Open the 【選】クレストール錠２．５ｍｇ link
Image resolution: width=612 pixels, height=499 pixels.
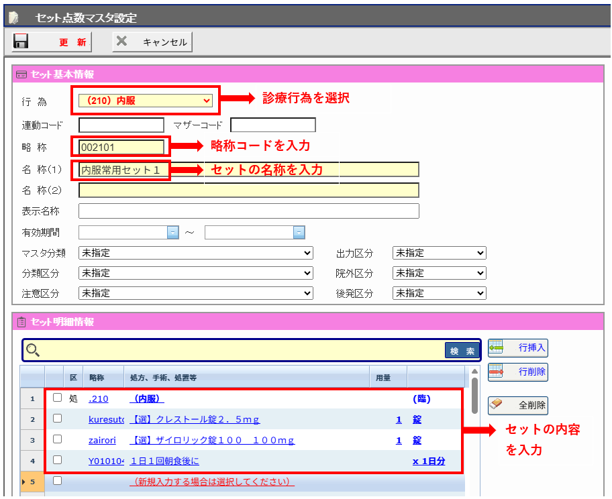point(195,420)
